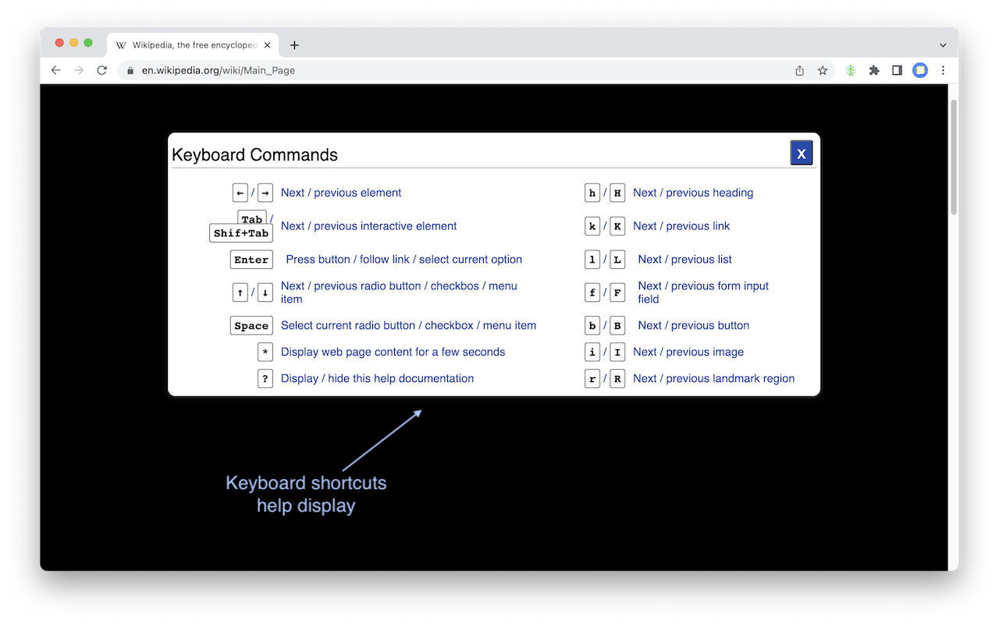Click the question mark key cap
Viewport: 999px width, 624px height.
click(x=265, y=379)
